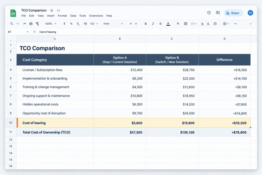Image resolution: width=262 pixels, height=175 pixels.
Task: Click the merge cells icon
Action: [192, 24]
